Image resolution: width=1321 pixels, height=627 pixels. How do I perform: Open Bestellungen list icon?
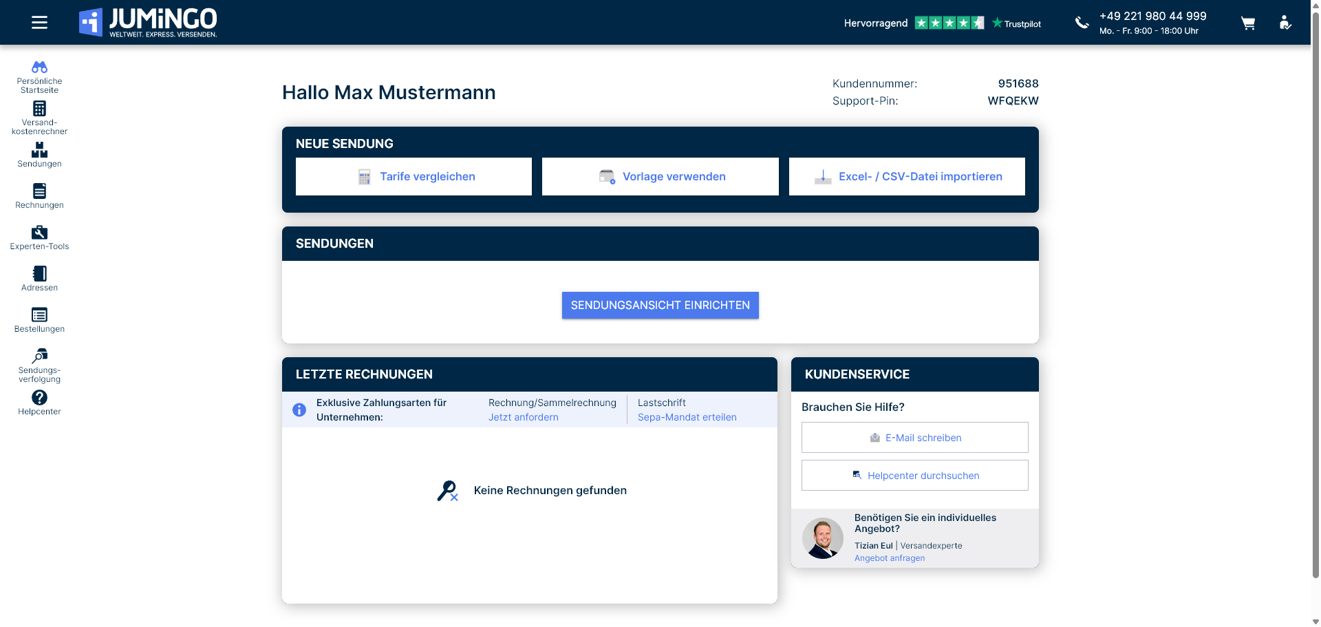click(x=39, y=315)
